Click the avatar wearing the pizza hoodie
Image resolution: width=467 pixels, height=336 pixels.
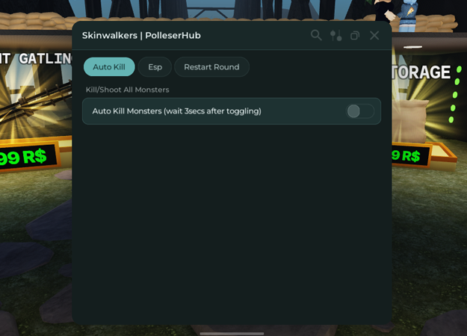pos(408,15)
